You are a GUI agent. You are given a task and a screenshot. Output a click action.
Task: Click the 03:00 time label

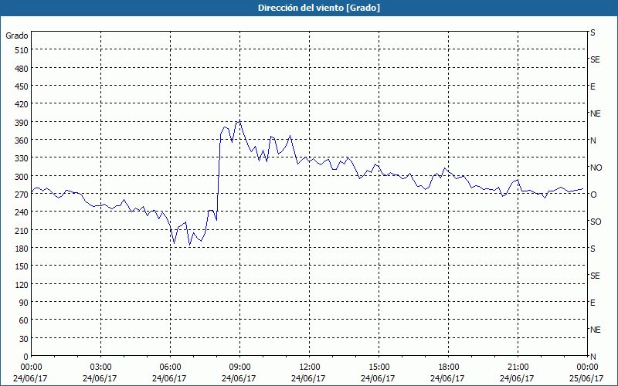[101, 367]
